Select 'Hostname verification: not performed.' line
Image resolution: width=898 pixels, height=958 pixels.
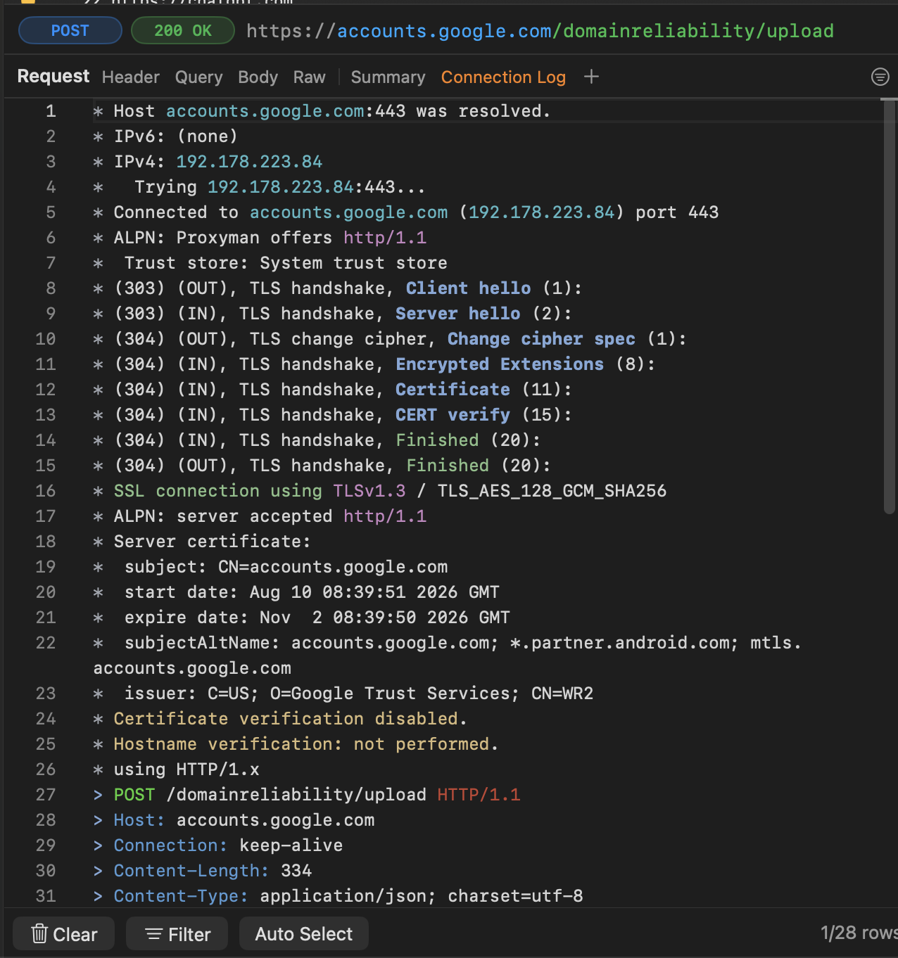296,744
